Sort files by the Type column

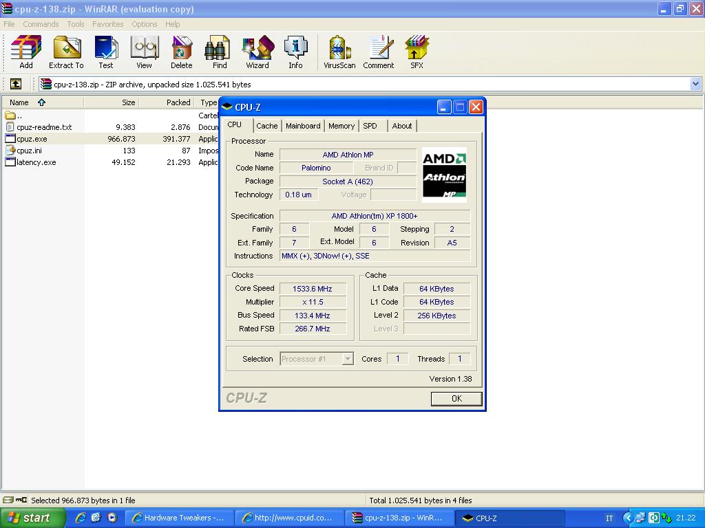[x=209, y=102]
